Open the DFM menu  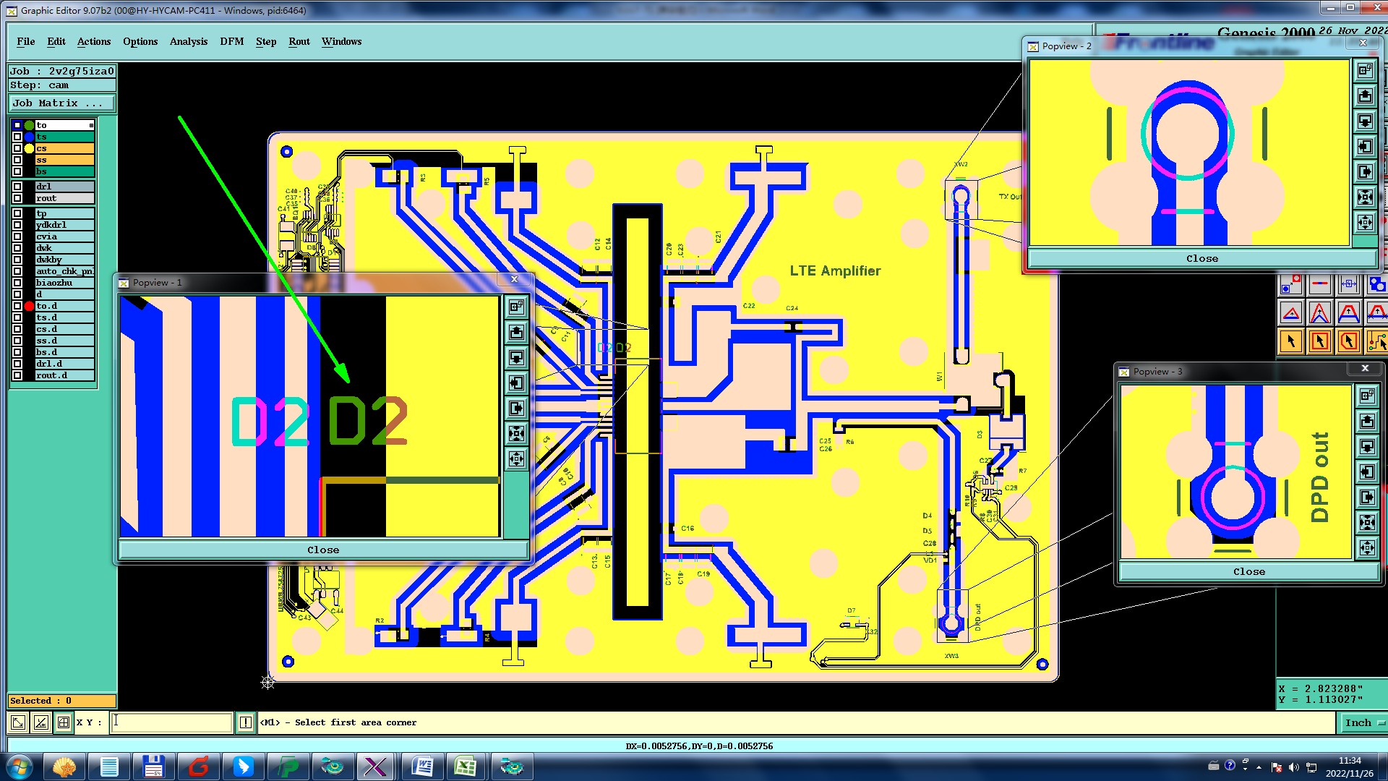click(232, 41)
